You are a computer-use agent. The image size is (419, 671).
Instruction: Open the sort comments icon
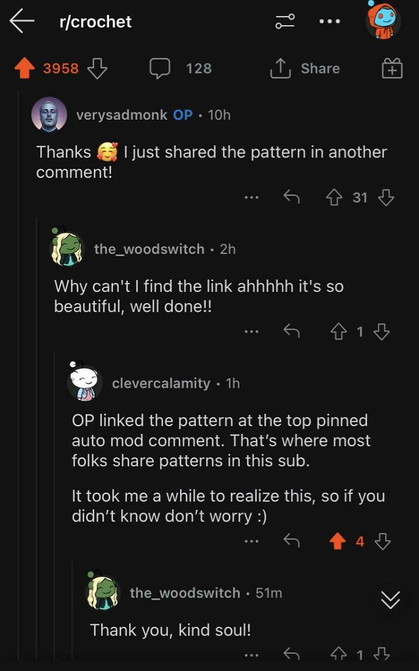point(284,21)
